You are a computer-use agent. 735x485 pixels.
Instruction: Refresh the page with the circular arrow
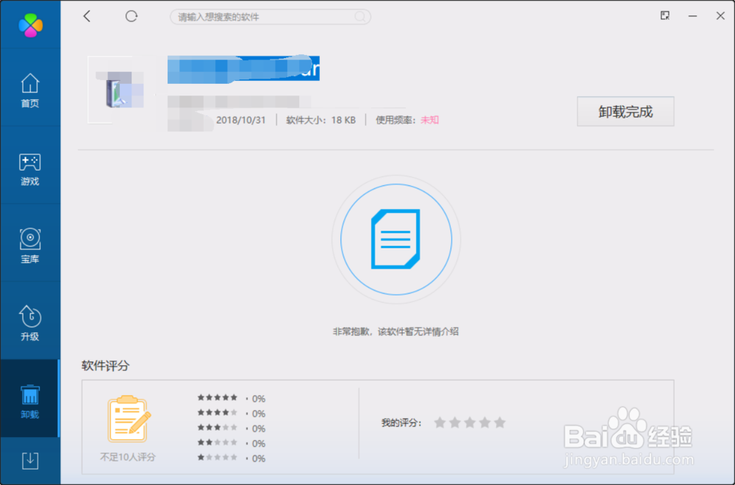tap(132, 16)
